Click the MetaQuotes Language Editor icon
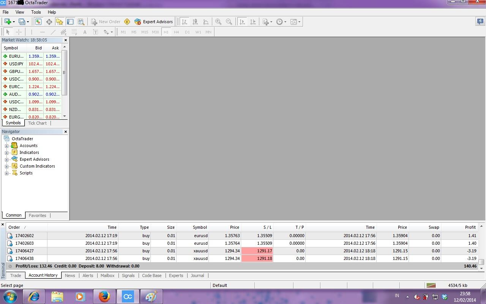Image resolution: width=486 pixels, height=304 pixels. [127, 22]
